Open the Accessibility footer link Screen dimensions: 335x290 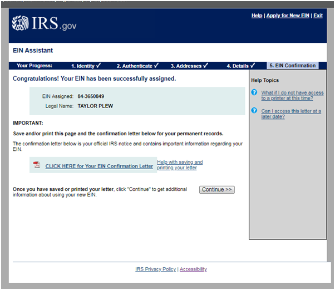(x=193, y=269)
